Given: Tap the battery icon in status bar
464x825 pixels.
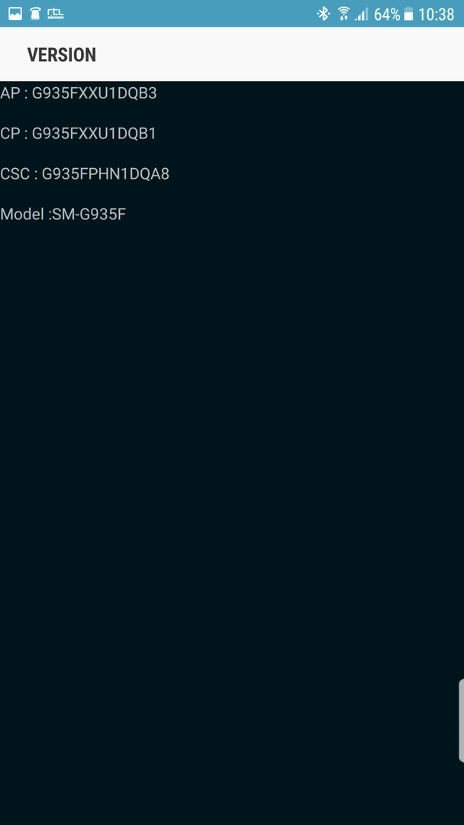Looking at the screenshot, I should click(x=408, y=14).
